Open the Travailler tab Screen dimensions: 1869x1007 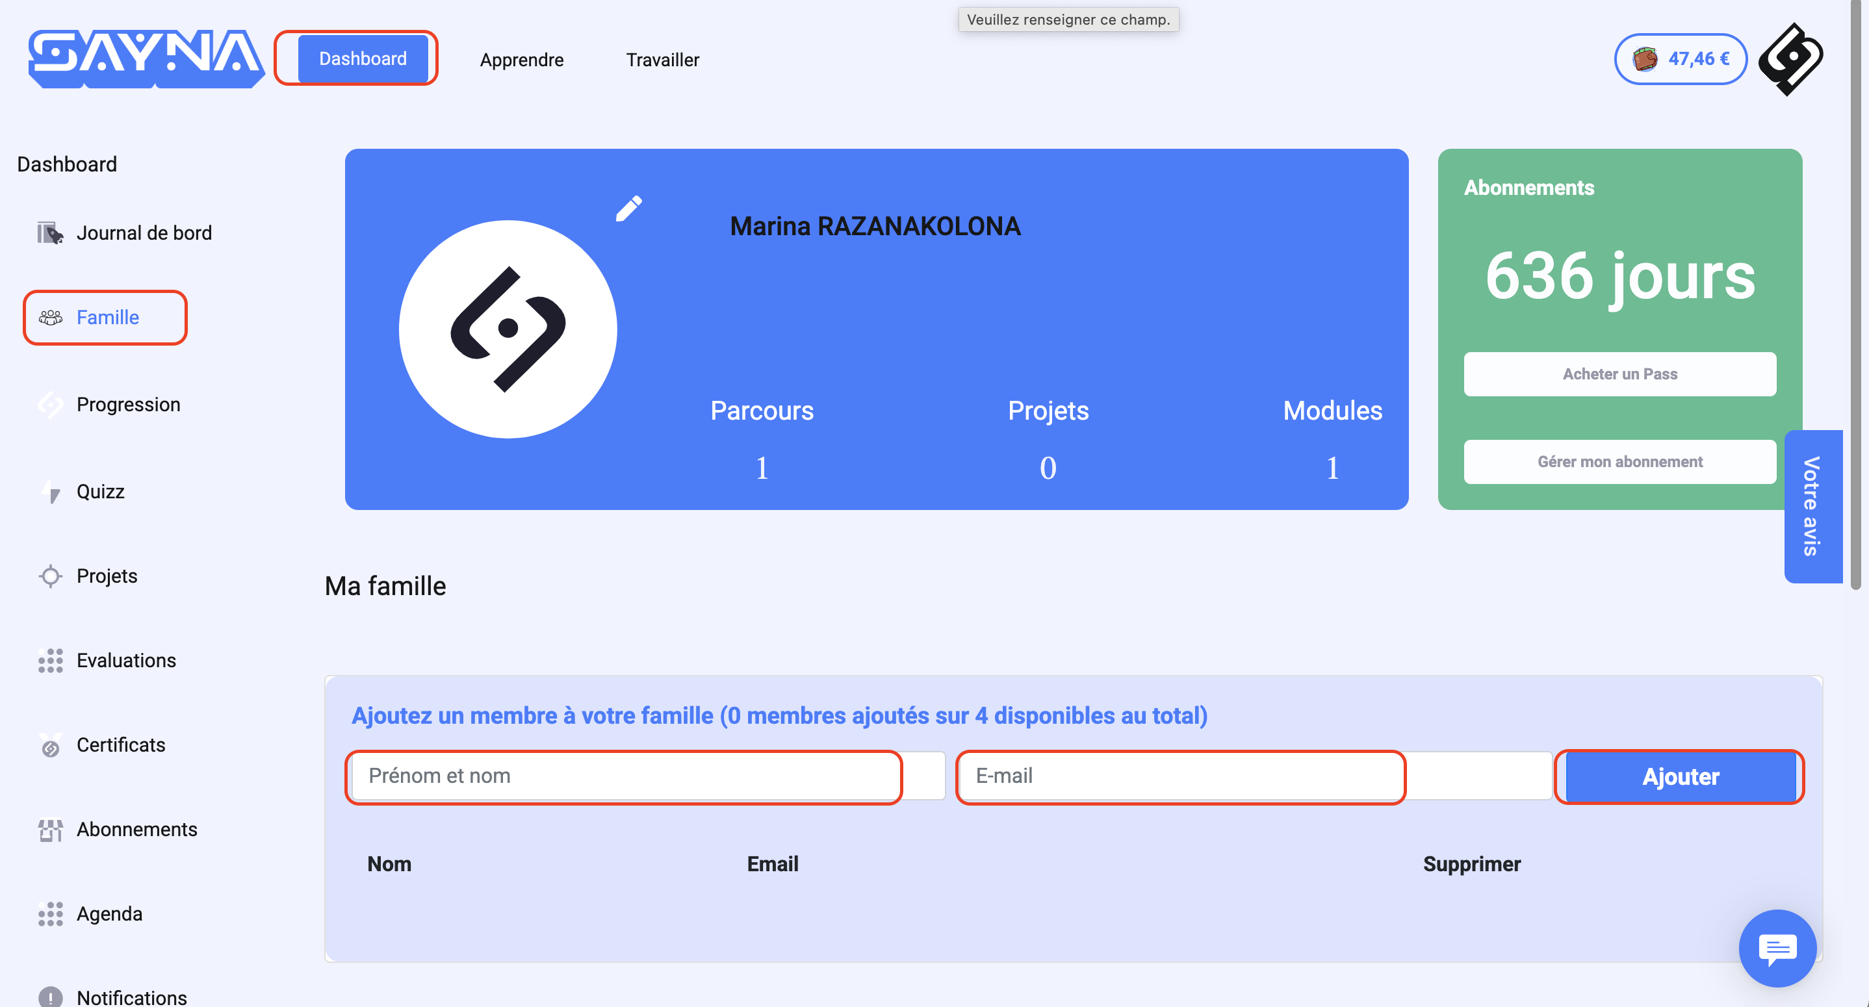click(x=662, y=60)
